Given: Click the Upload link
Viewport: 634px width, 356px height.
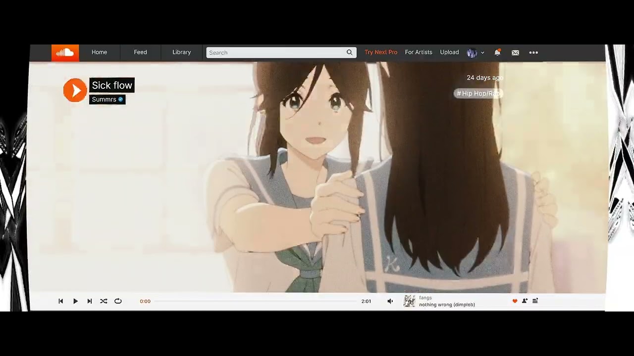Looking at the screenshot, I should [x=449, y=52].
